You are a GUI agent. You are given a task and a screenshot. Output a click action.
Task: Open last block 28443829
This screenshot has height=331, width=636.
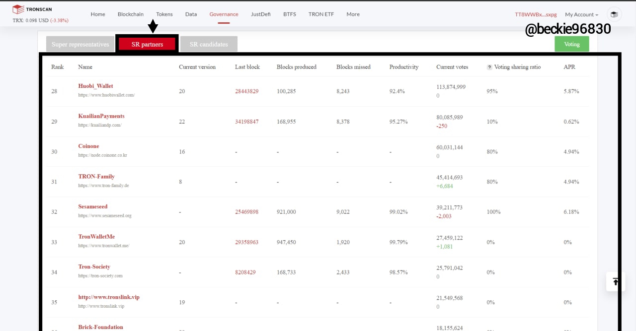[x=246, y=91]
